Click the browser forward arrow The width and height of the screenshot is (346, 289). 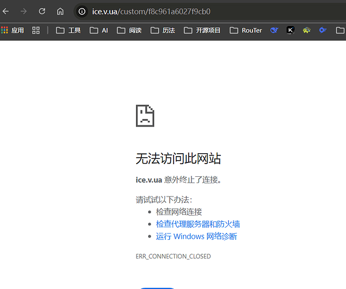tap(24, 11)
